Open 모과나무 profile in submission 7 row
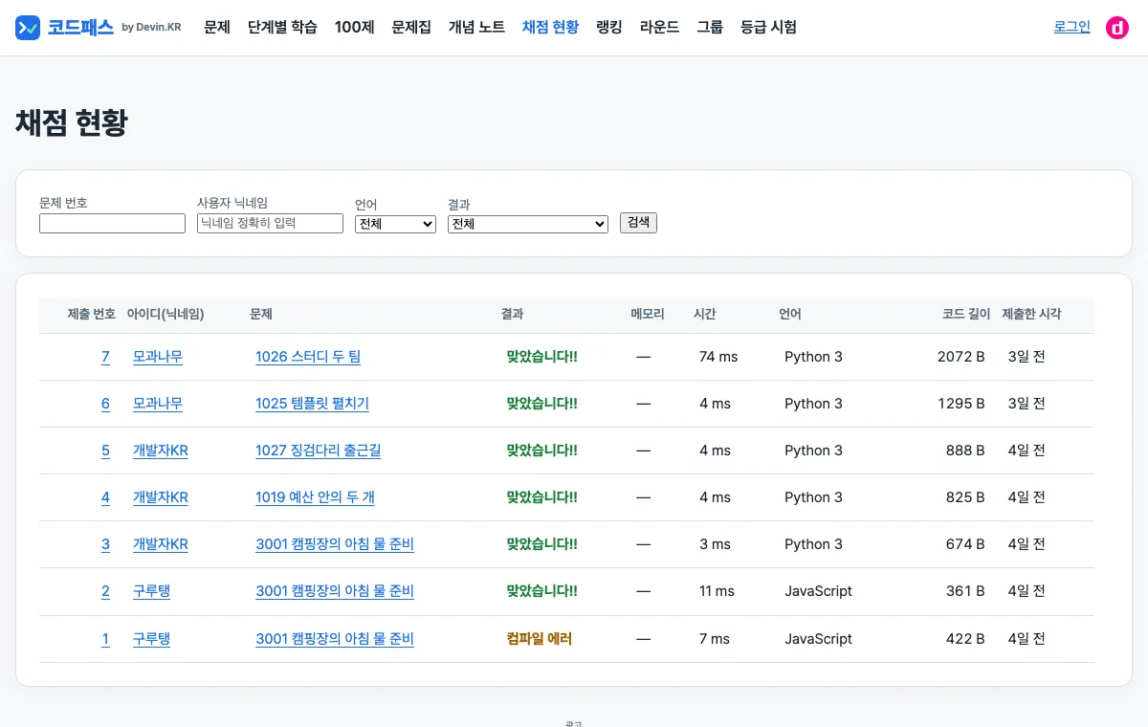This screenshot has height=727, width=1148. click(158, 357)
